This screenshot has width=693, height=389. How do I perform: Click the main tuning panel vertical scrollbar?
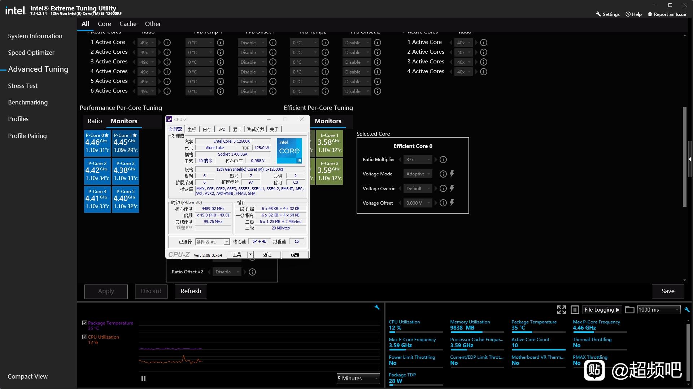coord(684,157)
